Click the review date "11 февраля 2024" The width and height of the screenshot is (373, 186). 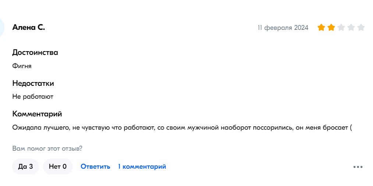pos(283,28)
